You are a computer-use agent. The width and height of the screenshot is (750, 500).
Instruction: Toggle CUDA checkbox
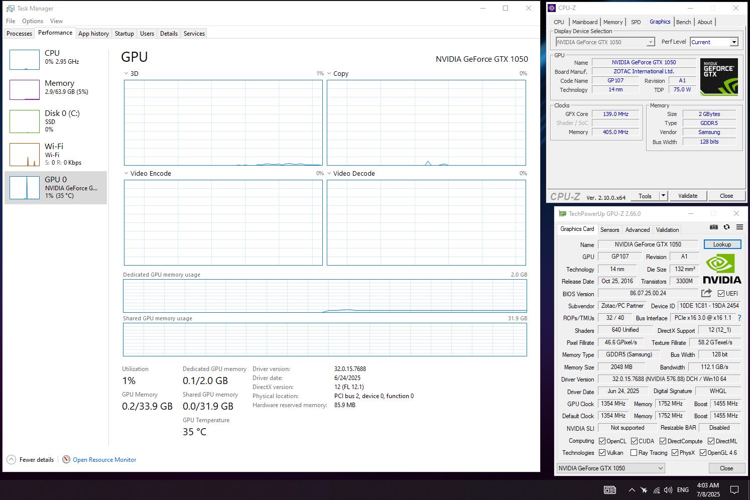634,441
